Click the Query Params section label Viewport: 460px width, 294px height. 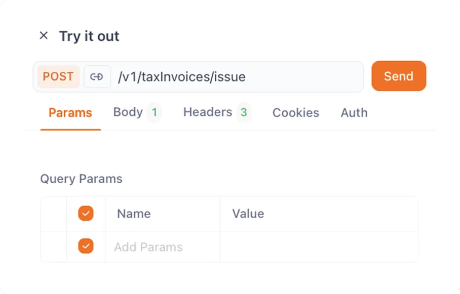click(x=81, y=179)
